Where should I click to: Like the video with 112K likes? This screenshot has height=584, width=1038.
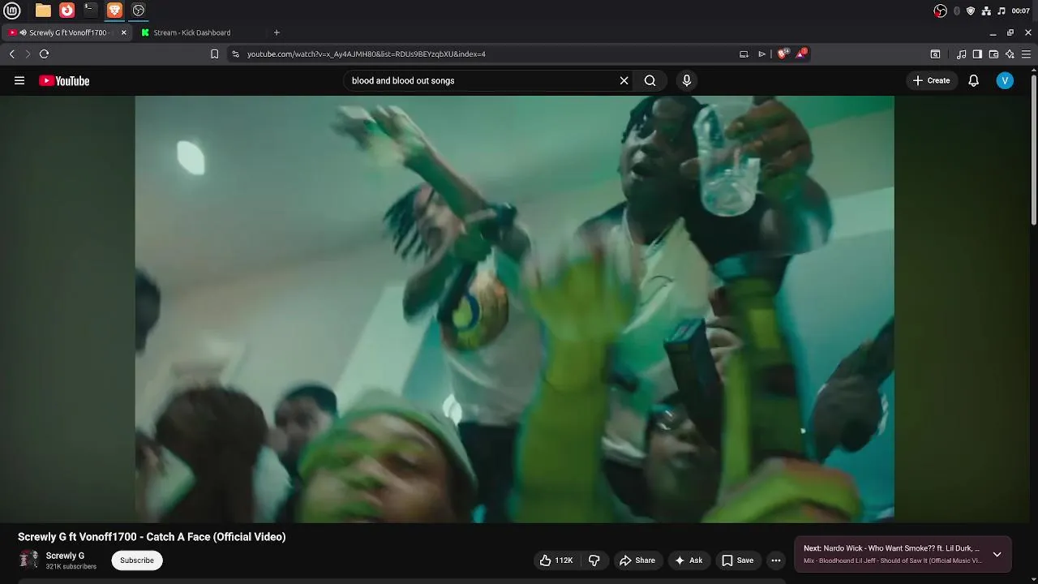pyautogui.click(x=556, y=560)
